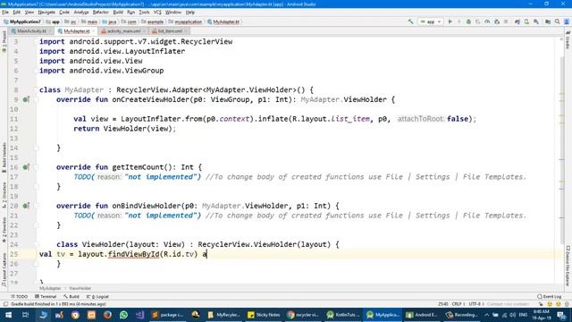Open the Tools menu

144,12
